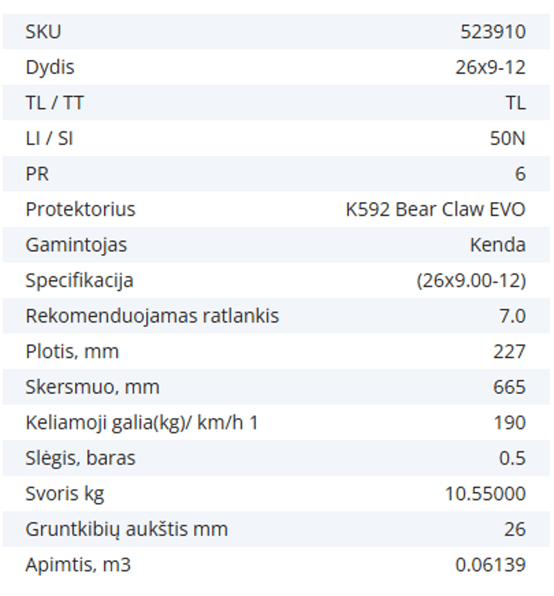The width and height of the screenshot is (554, 596).
Task: Select the Plotis value 227
Action: [509, 351]
